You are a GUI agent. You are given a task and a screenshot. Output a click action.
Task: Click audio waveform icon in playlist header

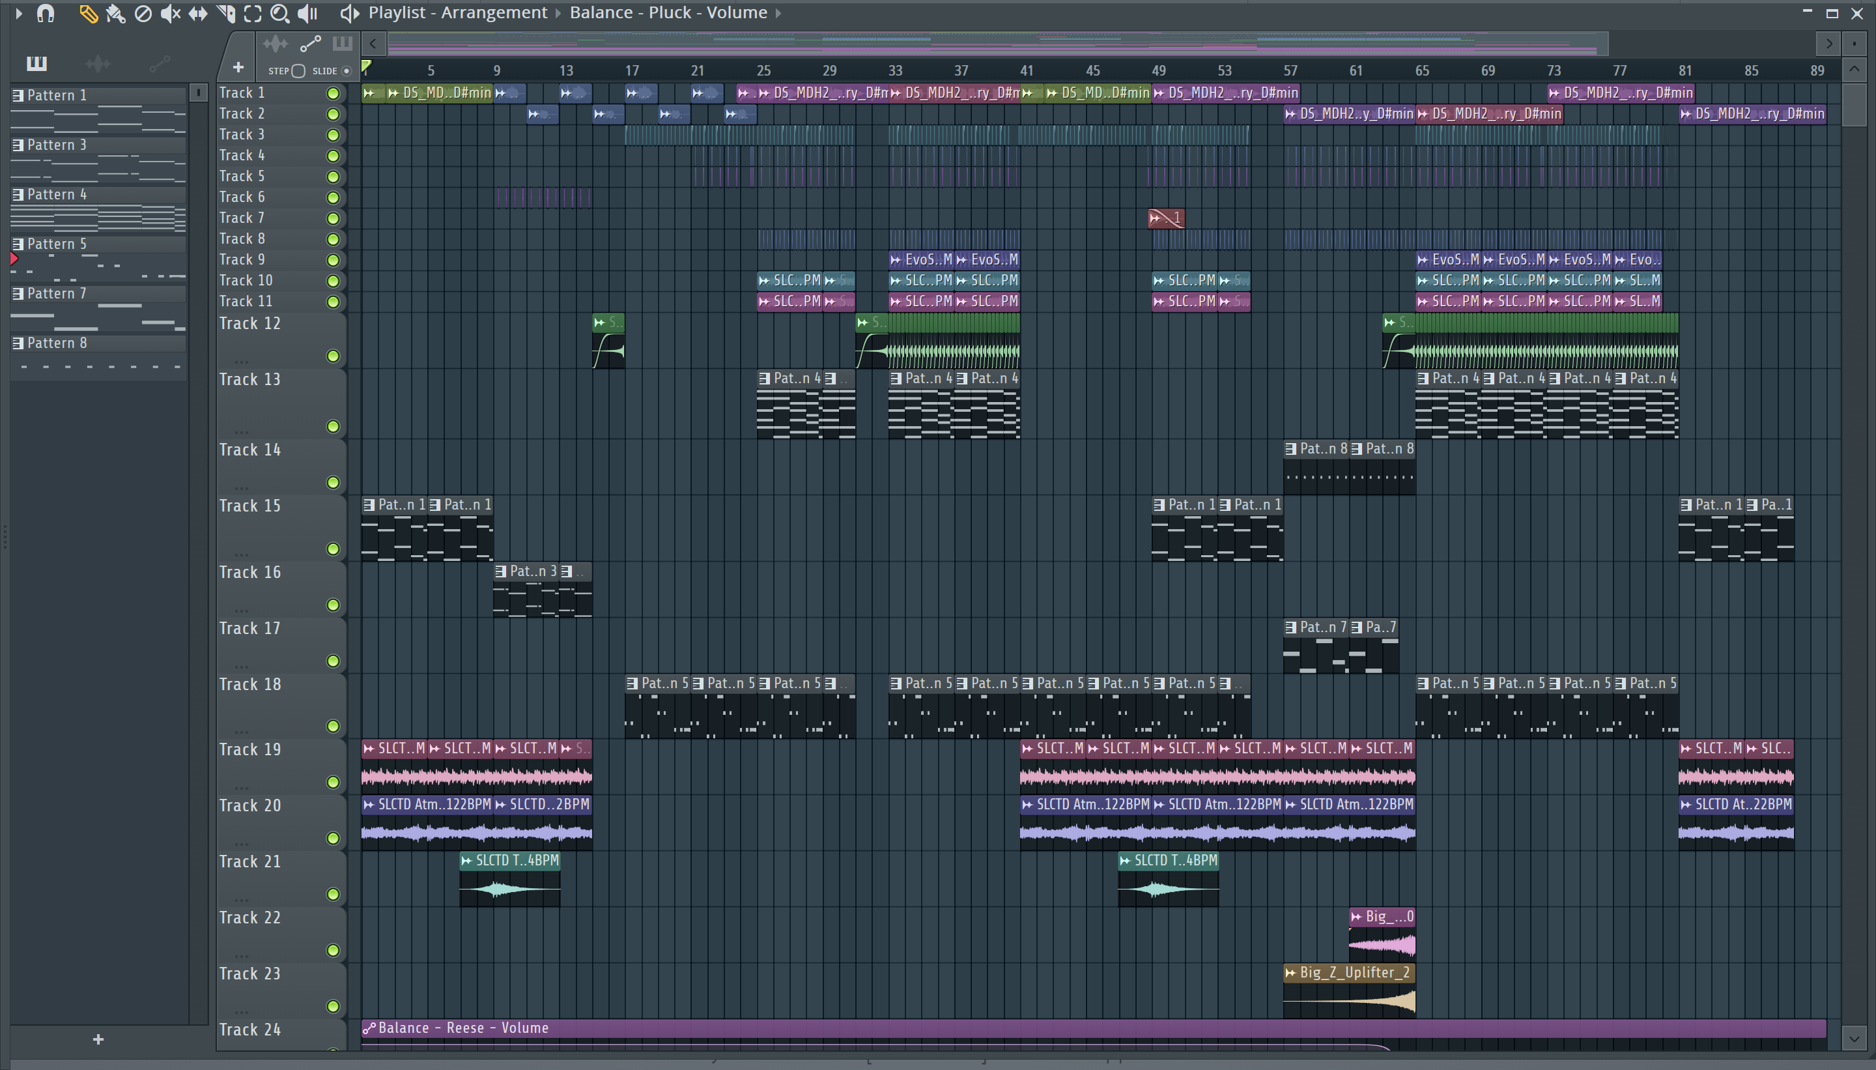[x=276, y=44]
